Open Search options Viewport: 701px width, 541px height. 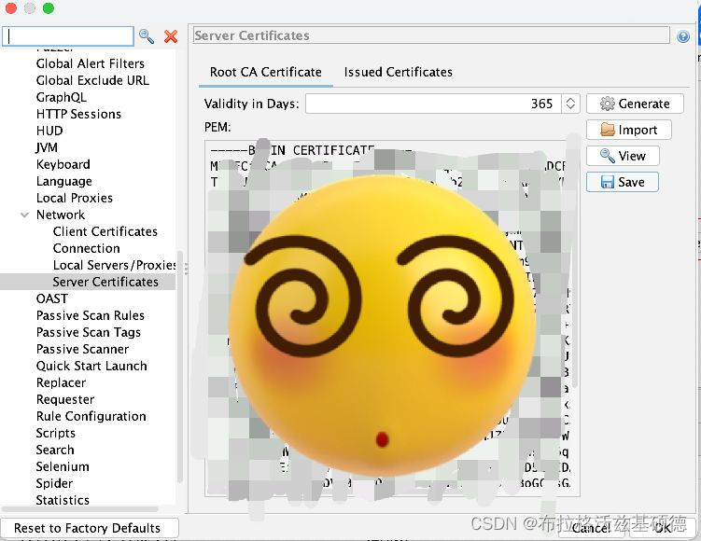(x=55, y=450)
